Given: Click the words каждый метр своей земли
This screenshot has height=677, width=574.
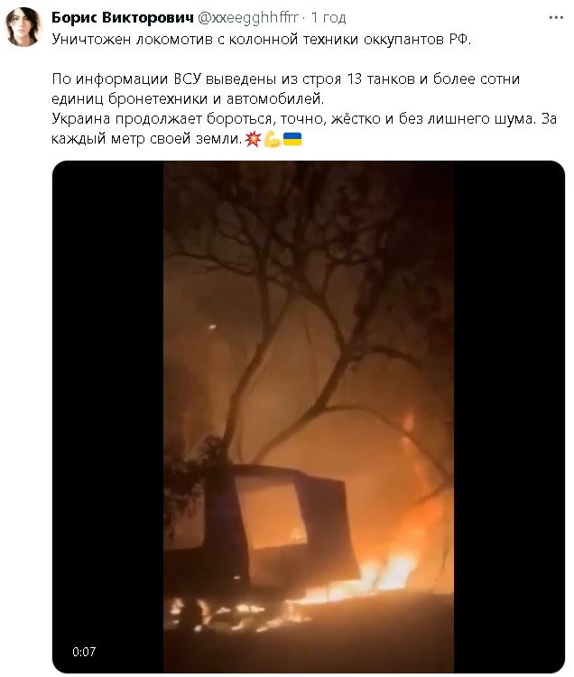Looking at the screenshot, I should coord(146,139).
